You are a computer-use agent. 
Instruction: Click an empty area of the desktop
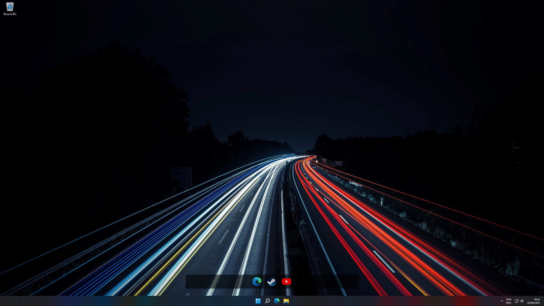[113, 85]
